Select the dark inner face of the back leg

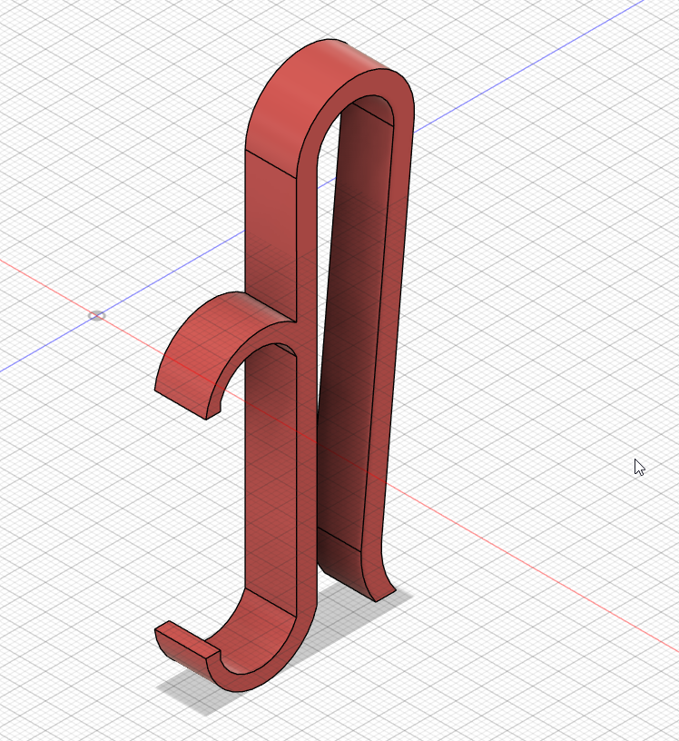point(357,326)
